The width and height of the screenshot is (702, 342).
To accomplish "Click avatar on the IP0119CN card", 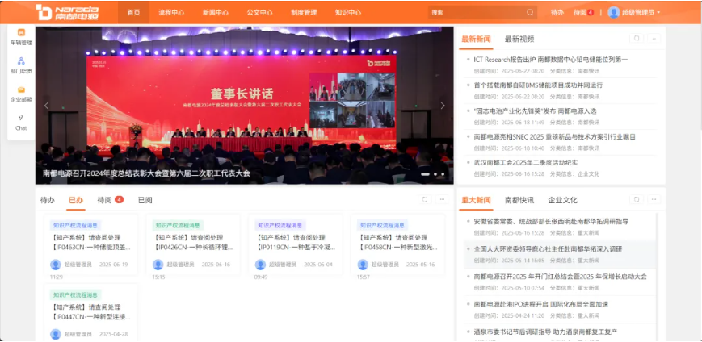I will pos(260,265).
